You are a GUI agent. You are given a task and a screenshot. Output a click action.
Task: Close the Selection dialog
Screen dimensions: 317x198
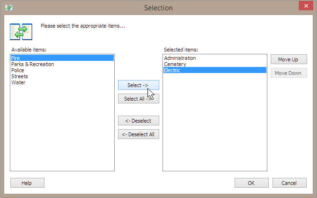point(306,6)
